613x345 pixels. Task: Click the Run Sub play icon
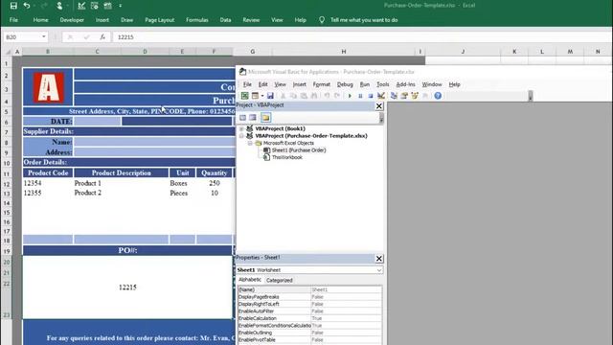coord(350,96)
